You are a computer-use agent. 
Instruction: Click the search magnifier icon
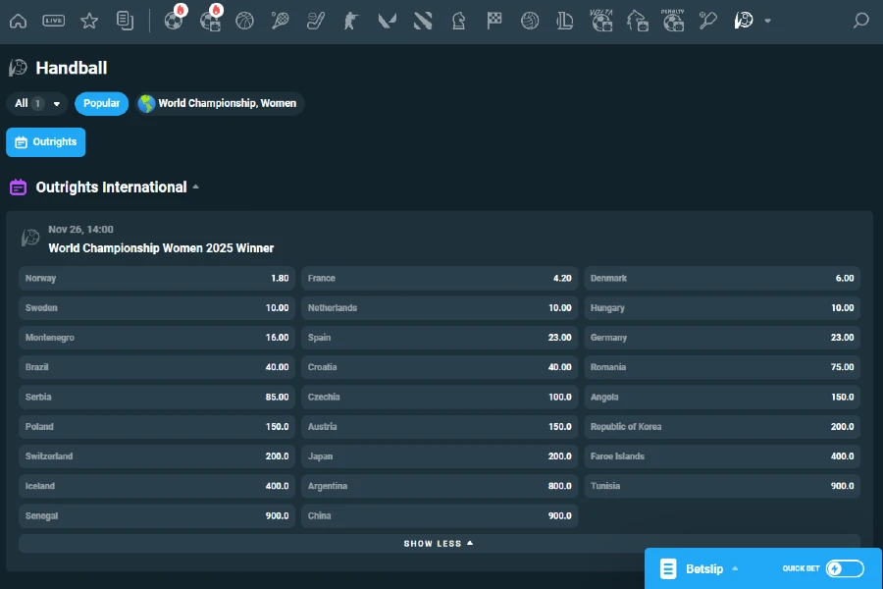[x=859, y=21]
